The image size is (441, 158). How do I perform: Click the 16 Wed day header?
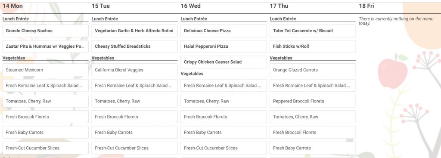click(191, 6)
